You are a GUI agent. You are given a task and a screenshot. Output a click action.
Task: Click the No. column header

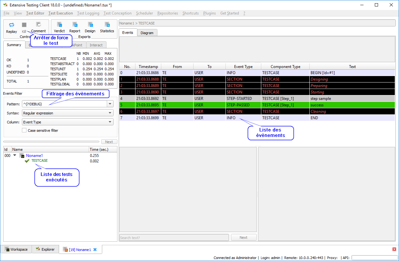click(127, 67)
